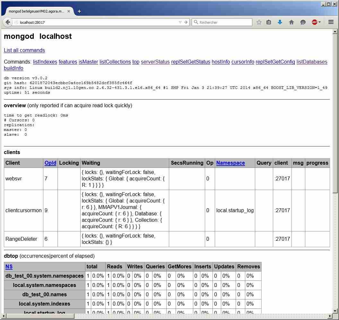Sort clients by OpId column link
Screen dimensions: 339x320
pyautogui.click(x=50, y=163)
